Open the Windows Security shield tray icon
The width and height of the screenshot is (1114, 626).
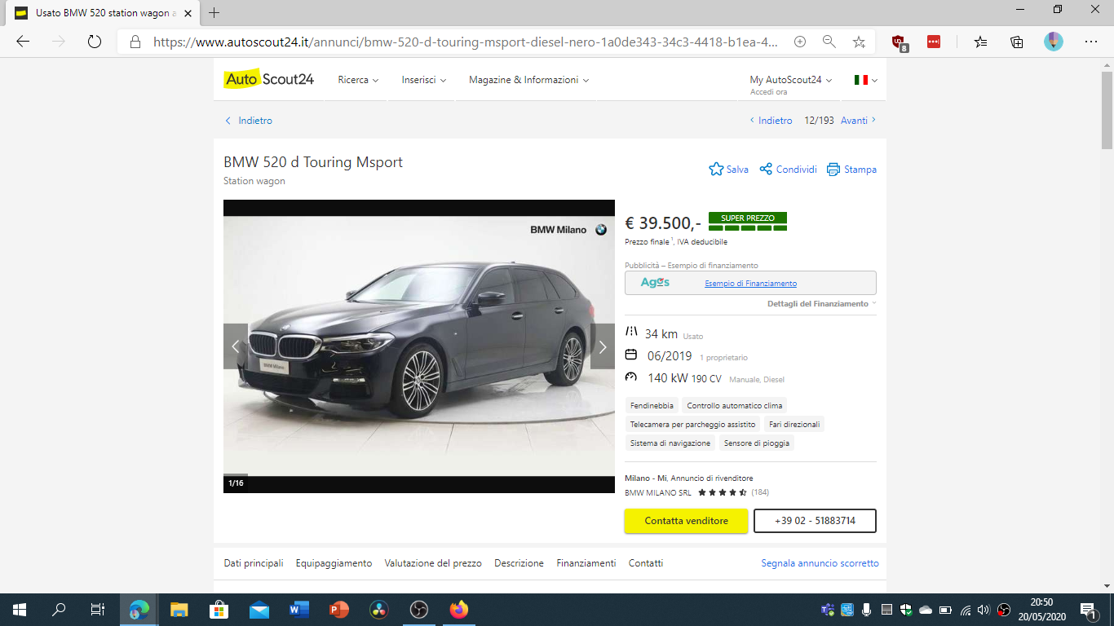click(x=905, y=610)
